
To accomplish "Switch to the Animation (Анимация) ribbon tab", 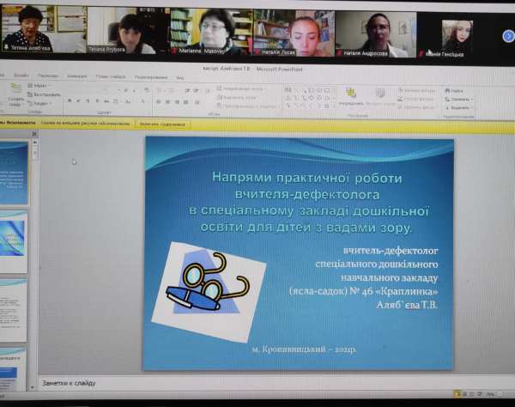I will [109, 76].
